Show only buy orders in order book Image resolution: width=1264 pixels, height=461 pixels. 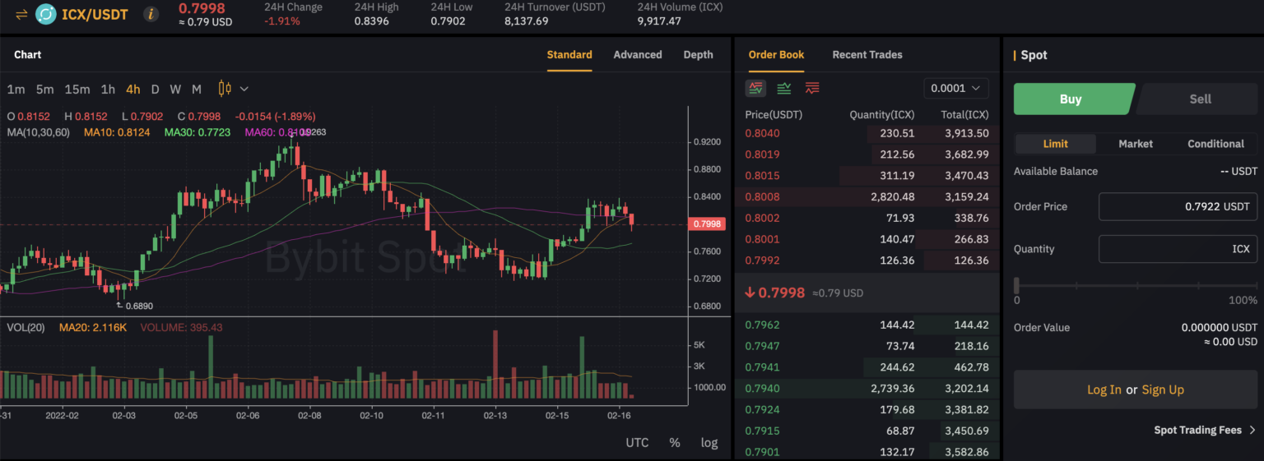[784, 88]
